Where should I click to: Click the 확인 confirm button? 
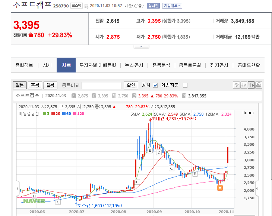click(131, 85)
